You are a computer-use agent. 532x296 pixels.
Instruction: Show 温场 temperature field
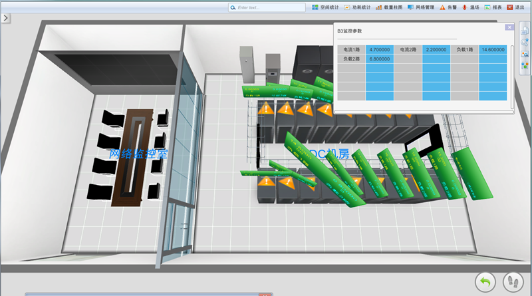470,7
